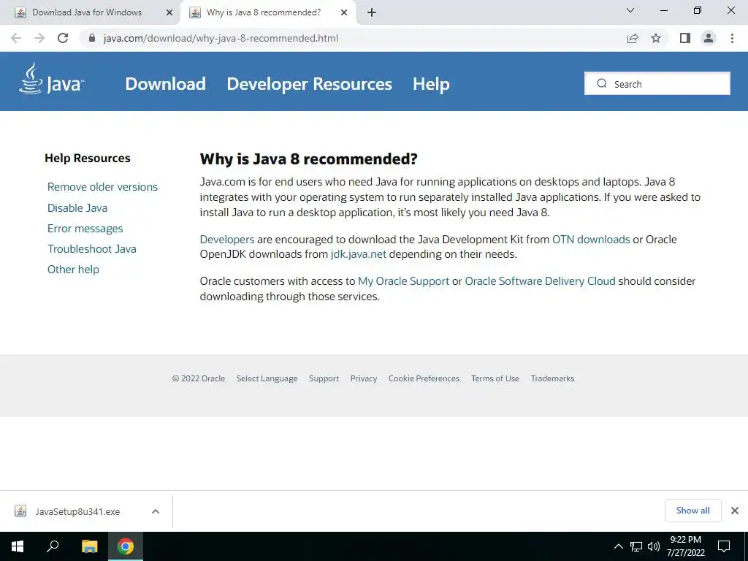This screenshot has width=748, height=561.
Task: Open File Explorer from taskbar
Action: (x=89, y=546)
